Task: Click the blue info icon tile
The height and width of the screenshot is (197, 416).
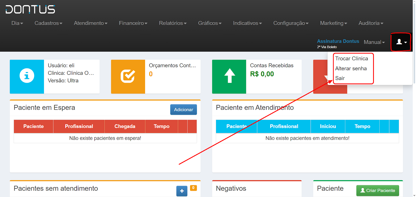Action: tap(27, 76)
